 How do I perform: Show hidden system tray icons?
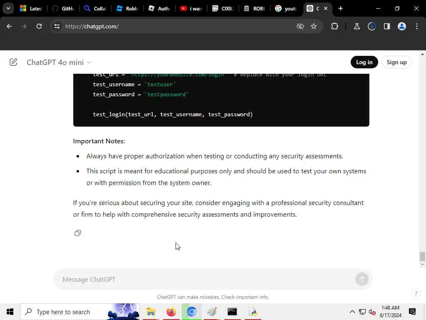click(352, 312)
